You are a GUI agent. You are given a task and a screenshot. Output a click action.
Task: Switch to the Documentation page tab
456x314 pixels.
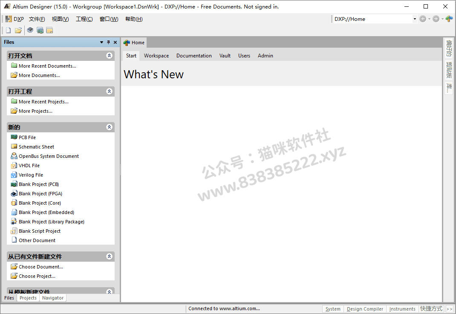point(194,55)
